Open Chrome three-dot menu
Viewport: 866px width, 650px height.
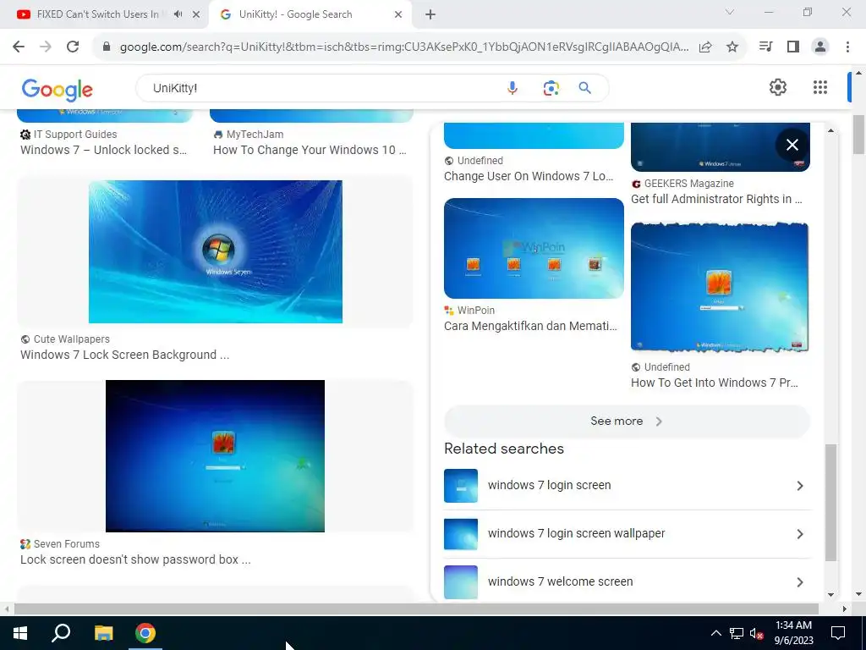[847, 47]
